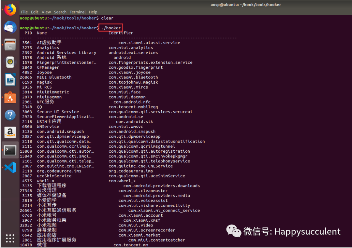Select the whell-x process name
Viewport: 352px width, 248px height.
tap(46, 181)
